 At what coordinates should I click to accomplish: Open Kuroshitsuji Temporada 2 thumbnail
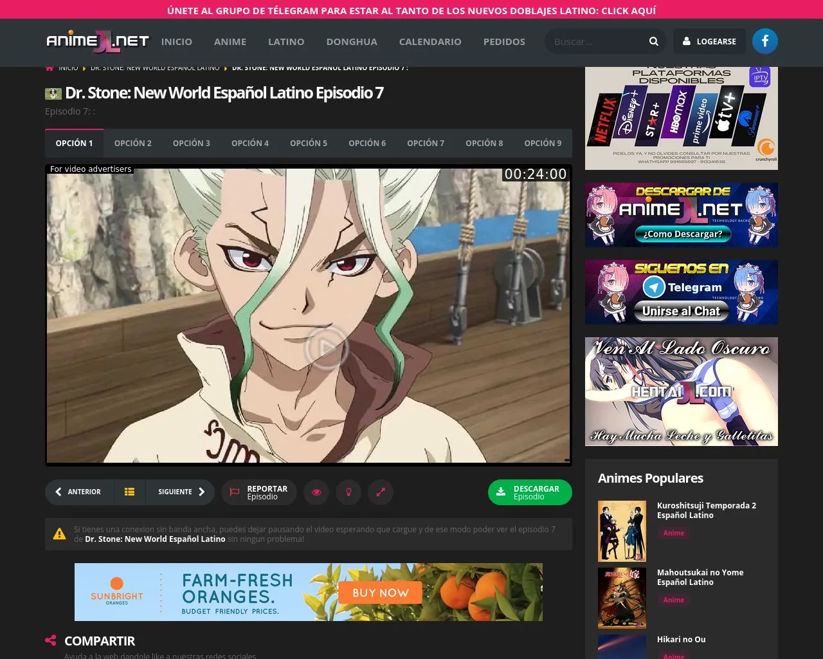click(622, 531)
